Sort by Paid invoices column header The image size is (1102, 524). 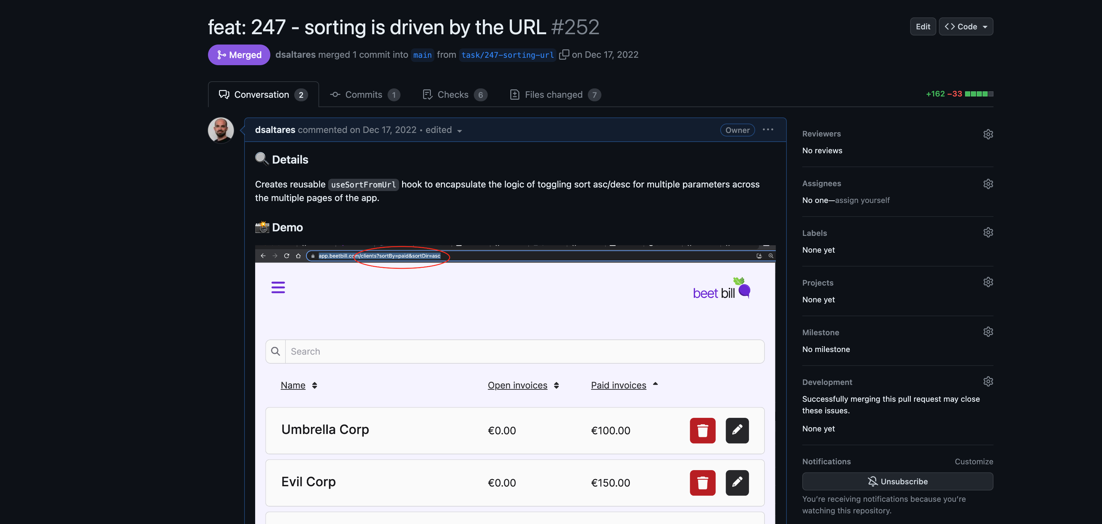click(x=618, y=385)
